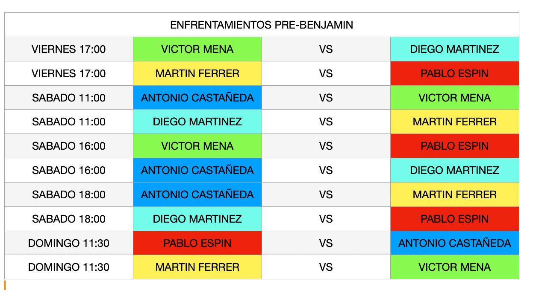Click the green VICTOR MENA cell in the Viernes row
The image size is (536, 290).
(x=197, y=49)
